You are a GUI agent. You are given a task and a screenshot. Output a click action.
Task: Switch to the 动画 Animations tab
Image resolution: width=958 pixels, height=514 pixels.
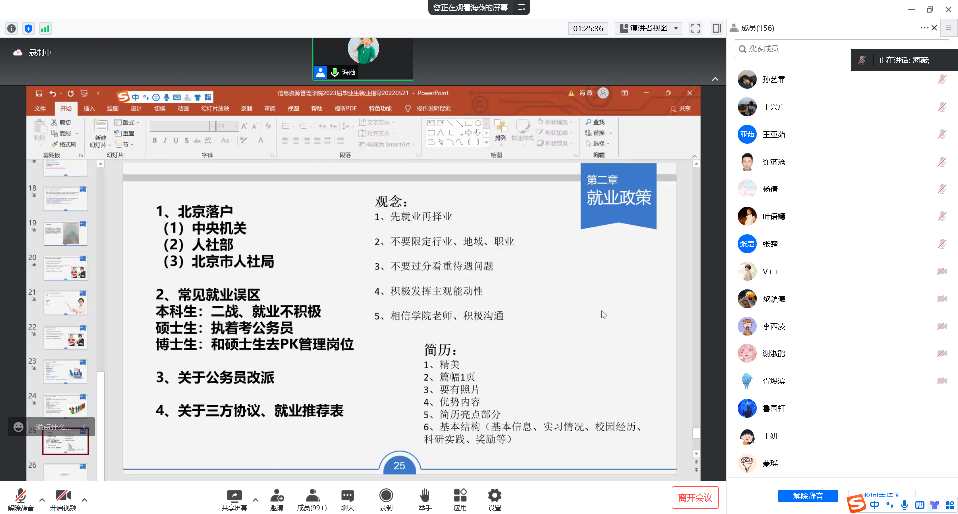(x=183, y=108)
